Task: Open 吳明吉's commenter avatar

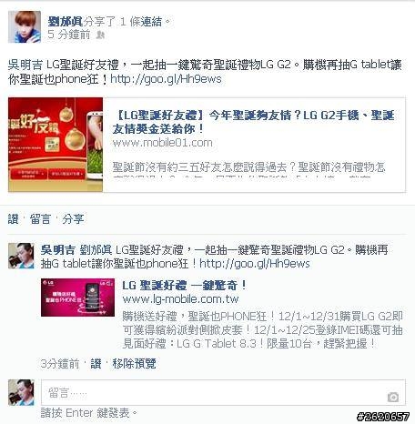Action: click(x=21, y=256)
